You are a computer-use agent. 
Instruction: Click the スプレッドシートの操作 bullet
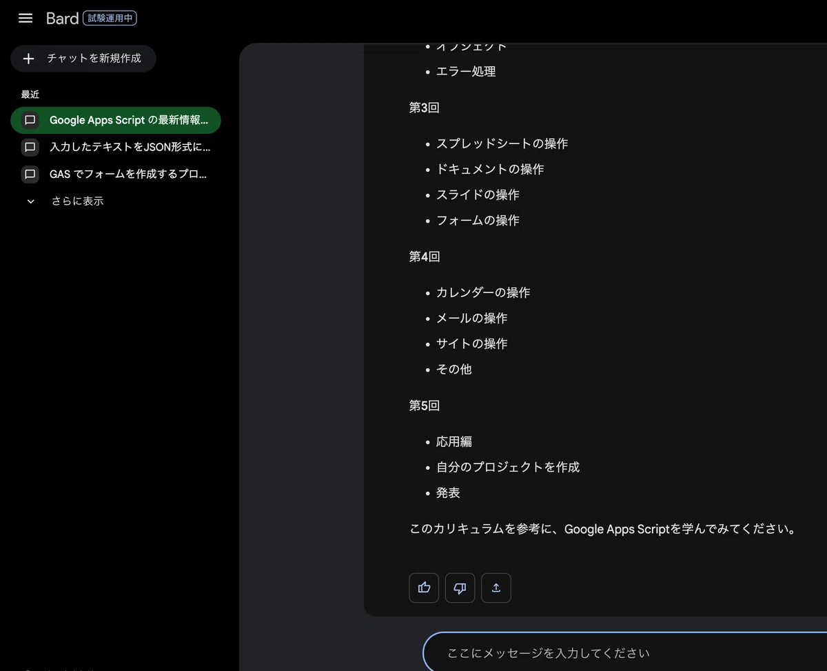pos(502,143)
